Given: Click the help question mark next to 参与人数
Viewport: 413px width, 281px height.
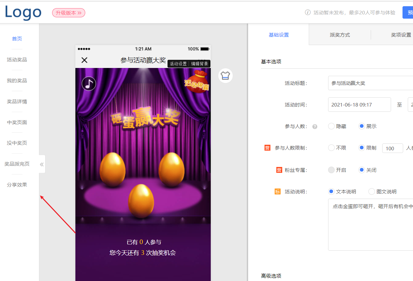Looking at the screenshot, I should coord(315,126).
